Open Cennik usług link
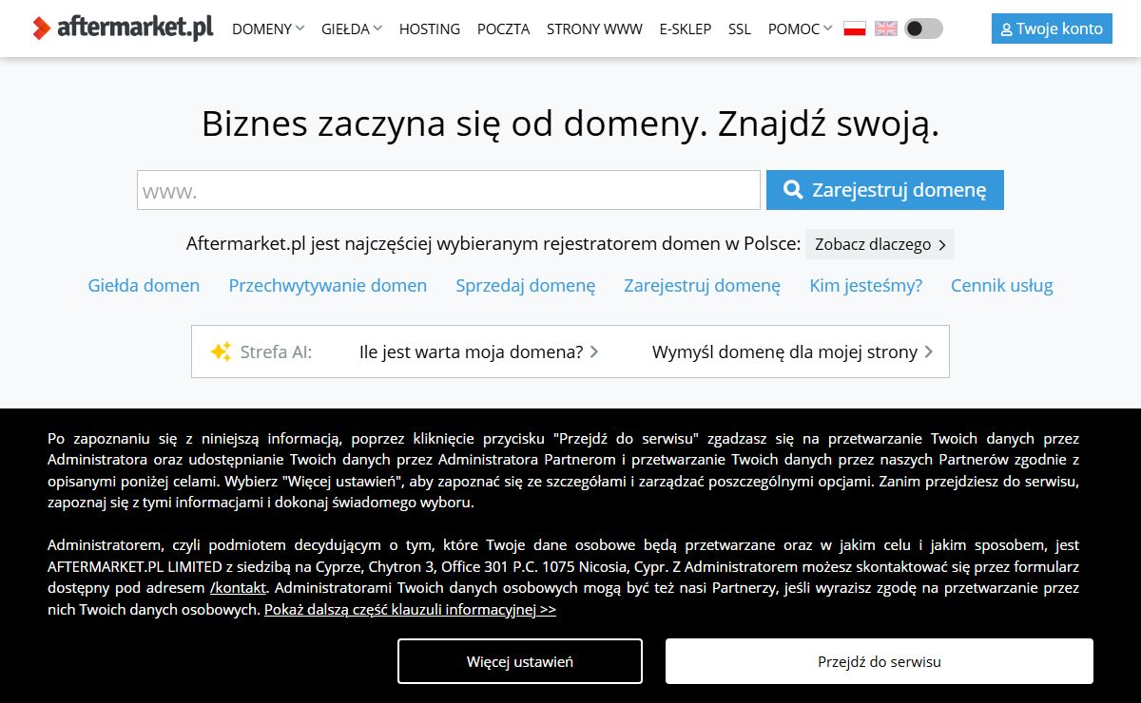The image size is (1141, 703). point(1002,285)
